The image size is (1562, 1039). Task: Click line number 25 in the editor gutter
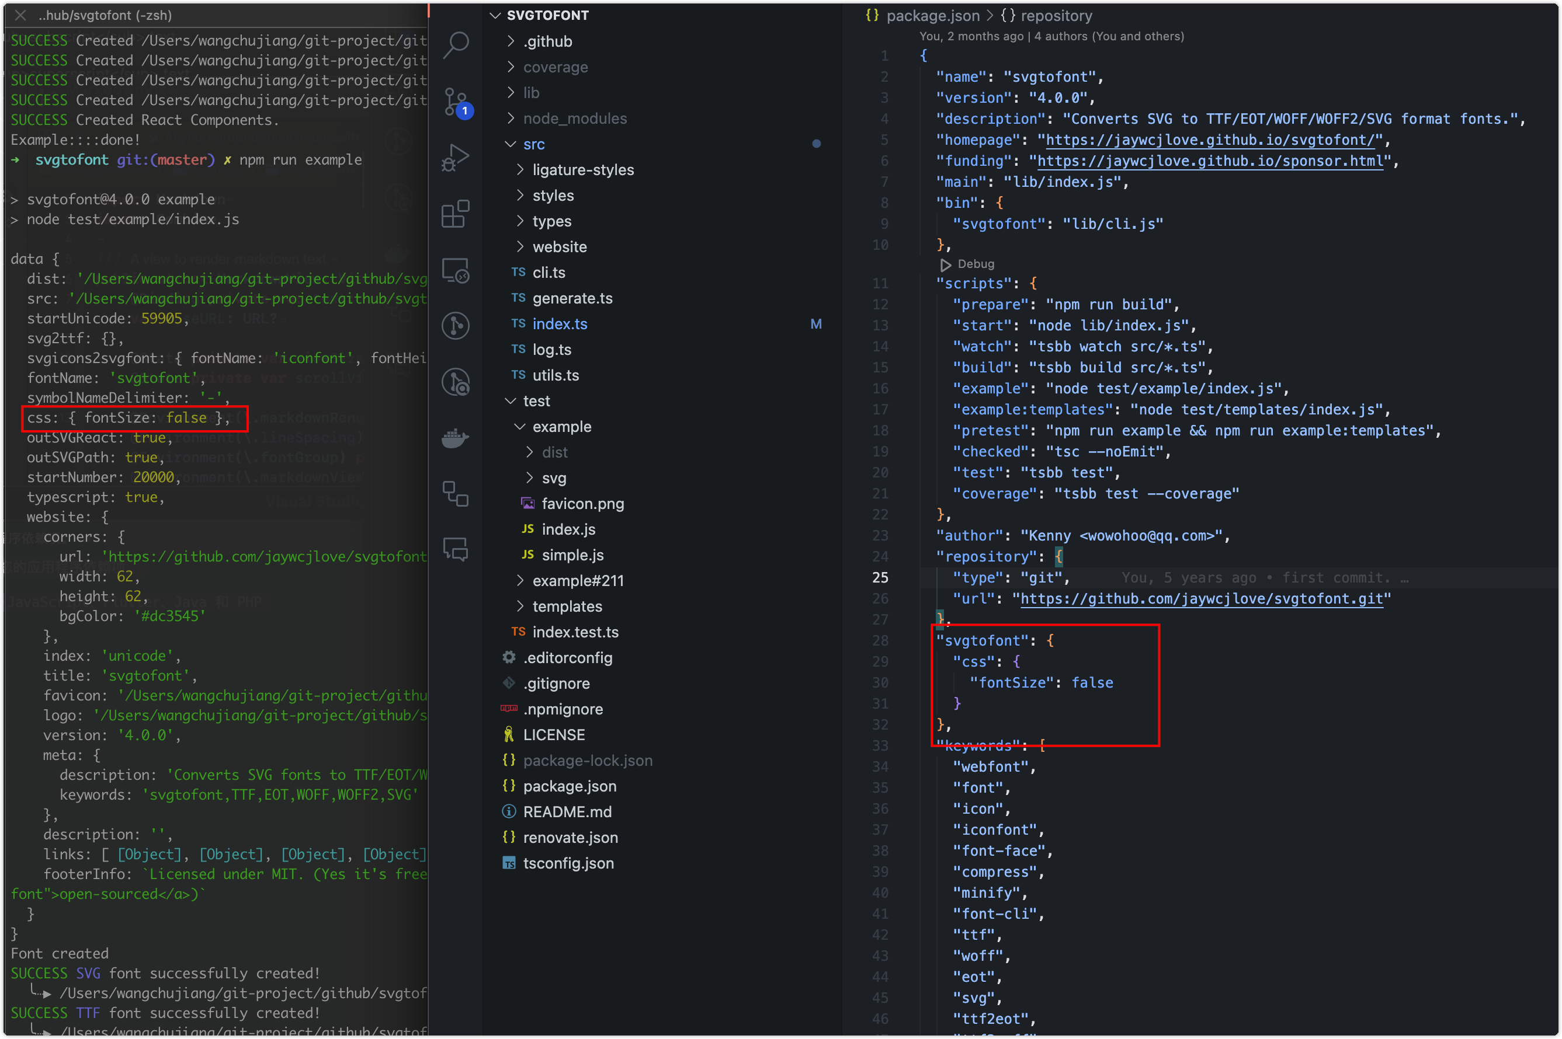[880, 577]
